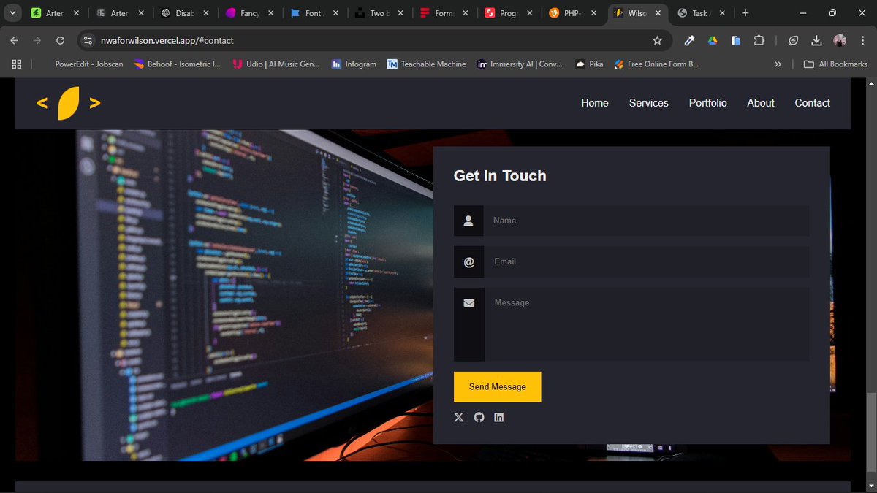The height and width of the screenshot is (493, 877).
Task: Open the LinkedIn social icon link
Action: click(498, 417)
